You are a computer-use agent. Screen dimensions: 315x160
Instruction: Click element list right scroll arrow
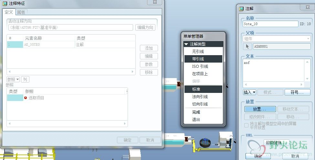pyautogui.click(x=132, y=72)
